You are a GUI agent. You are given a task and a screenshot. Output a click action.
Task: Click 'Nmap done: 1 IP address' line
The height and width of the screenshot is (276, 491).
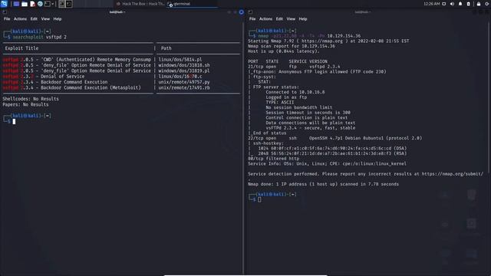[x=324, y=184]
